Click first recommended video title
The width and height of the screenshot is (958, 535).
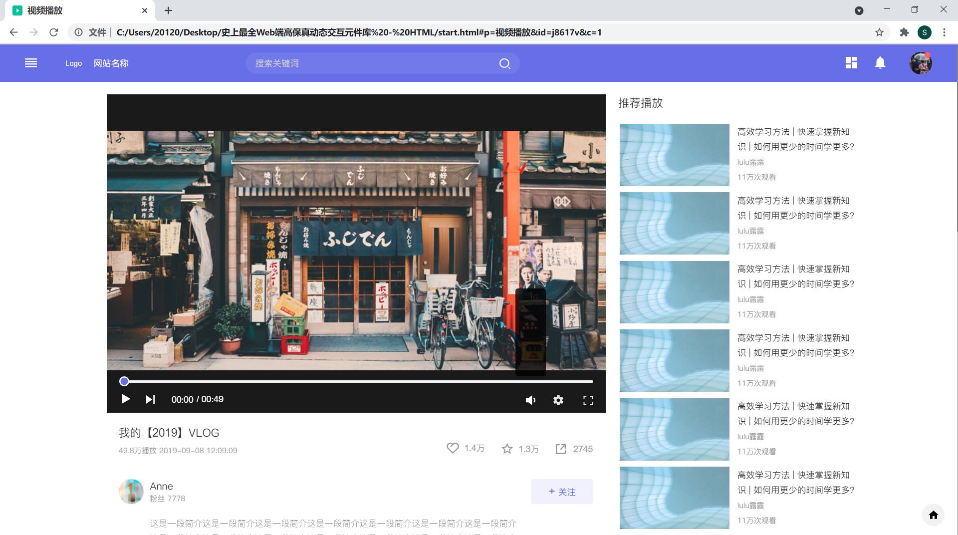pos(796,139)
